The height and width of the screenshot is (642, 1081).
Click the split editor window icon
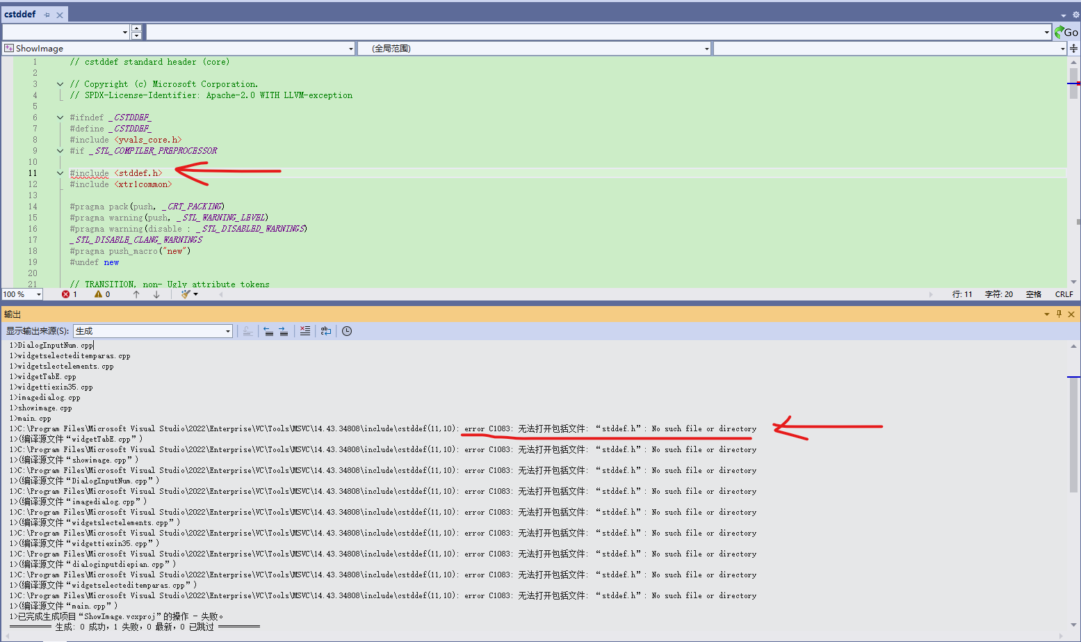pos(1074,48)
